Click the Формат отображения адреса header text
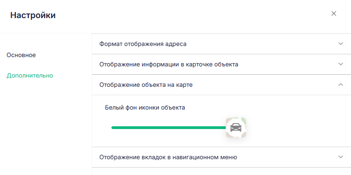351x175 pixels. pyautogui.click(x=143, y=44)
